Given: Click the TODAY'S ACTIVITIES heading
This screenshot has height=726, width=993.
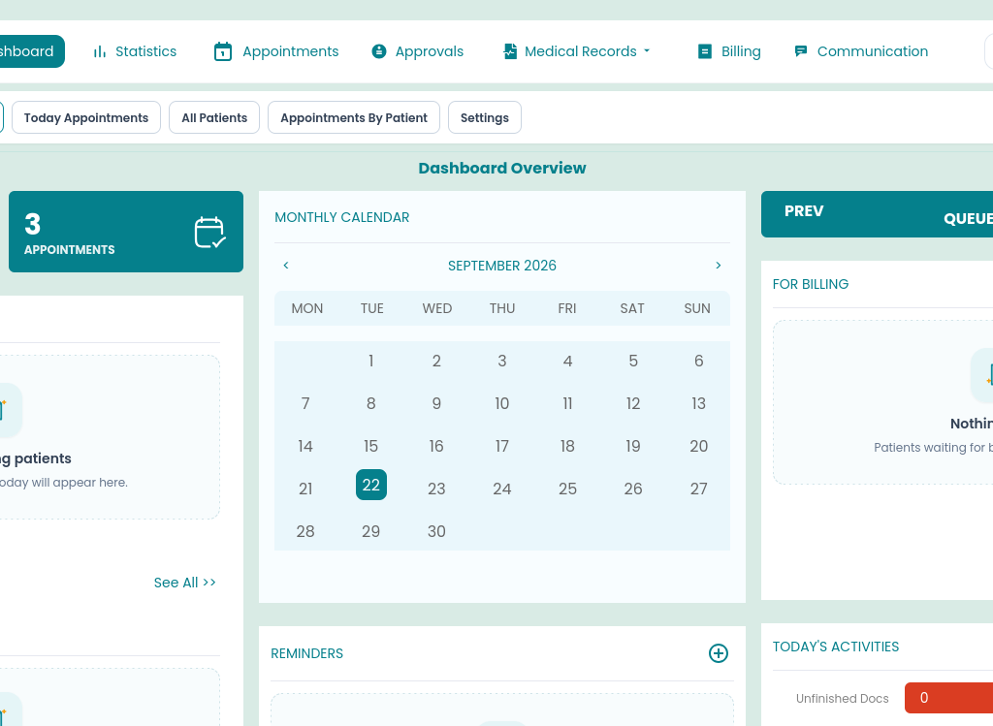Looking at the screenshot, I should [836, 647].
